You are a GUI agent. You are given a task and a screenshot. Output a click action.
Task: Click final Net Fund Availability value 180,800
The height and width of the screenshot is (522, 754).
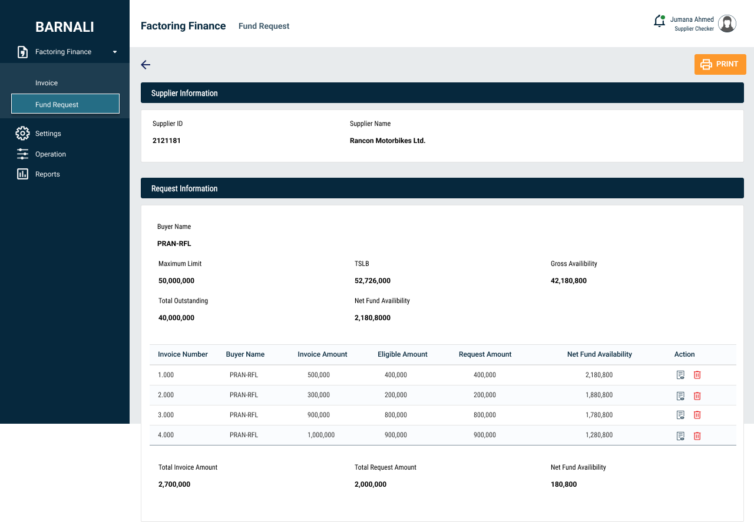[x=564, y=484]
